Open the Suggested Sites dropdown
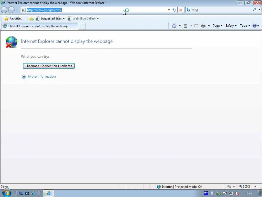Image resolution: width=262 pixels, height=197 pixels. pos(50,18)
